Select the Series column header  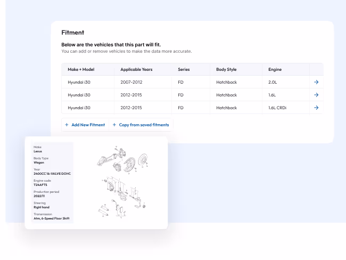pyautogui.click(x=184, y=69)
